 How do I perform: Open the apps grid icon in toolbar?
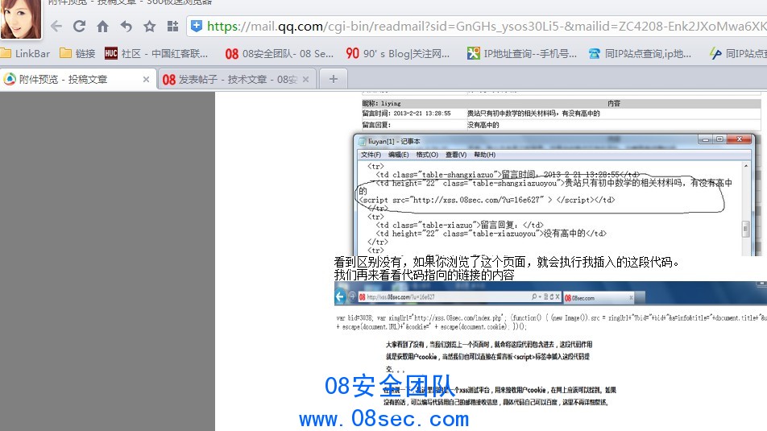tap(172, 26)
